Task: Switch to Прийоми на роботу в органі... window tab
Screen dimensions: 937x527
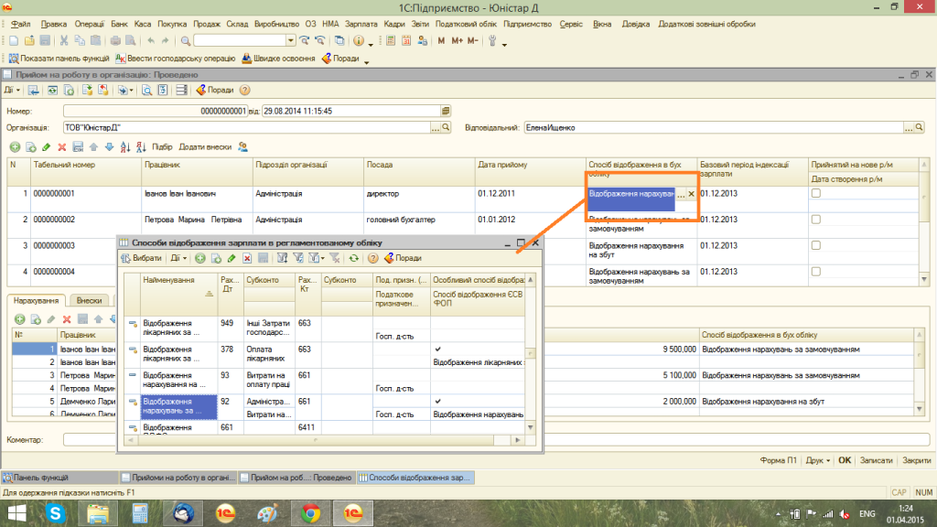Action: (x=178, y=478)
